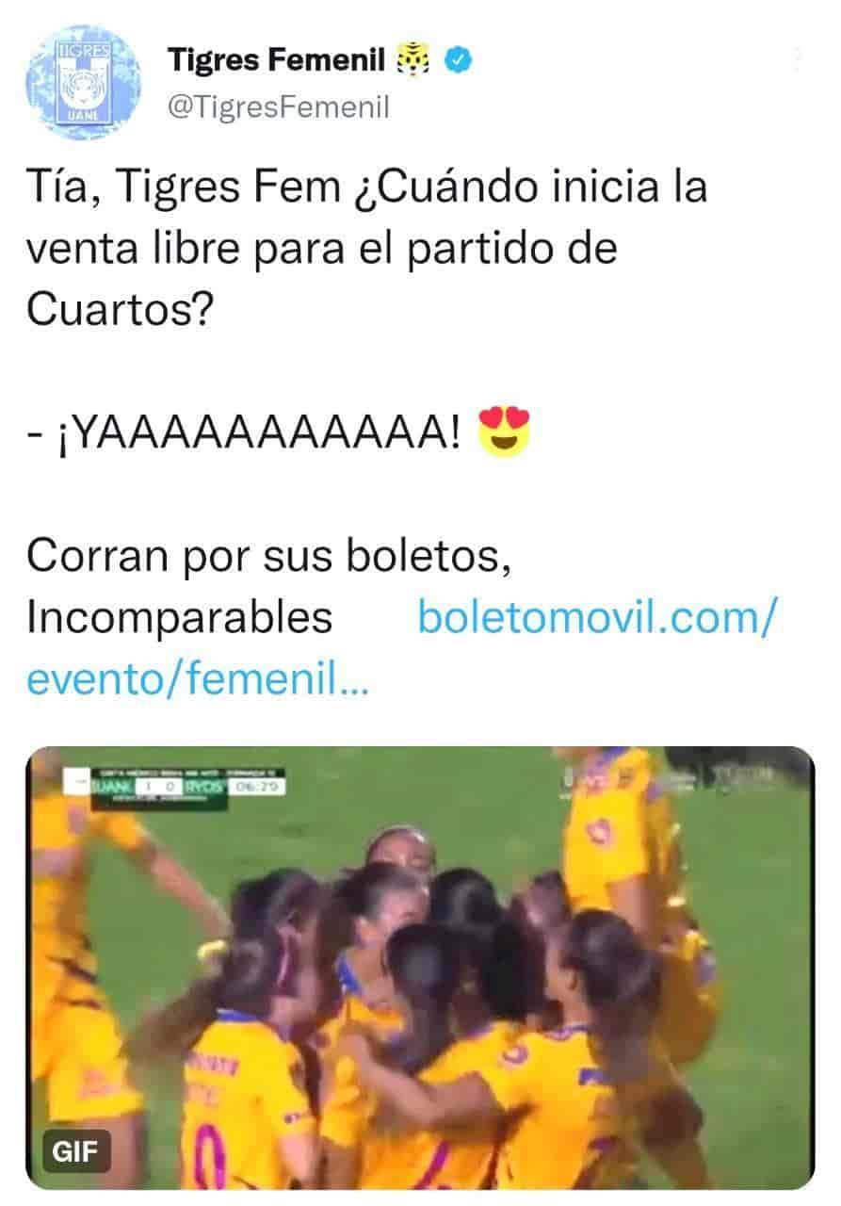Click the 'Tía, Tigres Fem' opening text

pyautogui.click(x=183, y=187)
